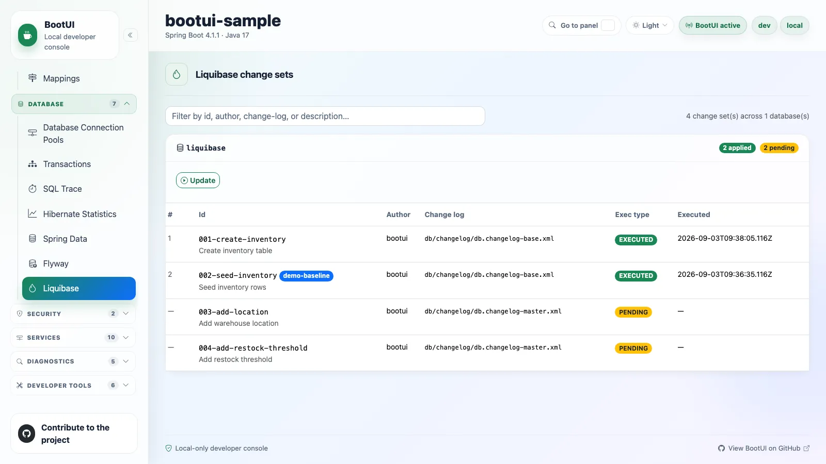This screenshot has height=464, width=826.
Task: Click the Spring Data database icon
Action: click(x=33, y=239)
